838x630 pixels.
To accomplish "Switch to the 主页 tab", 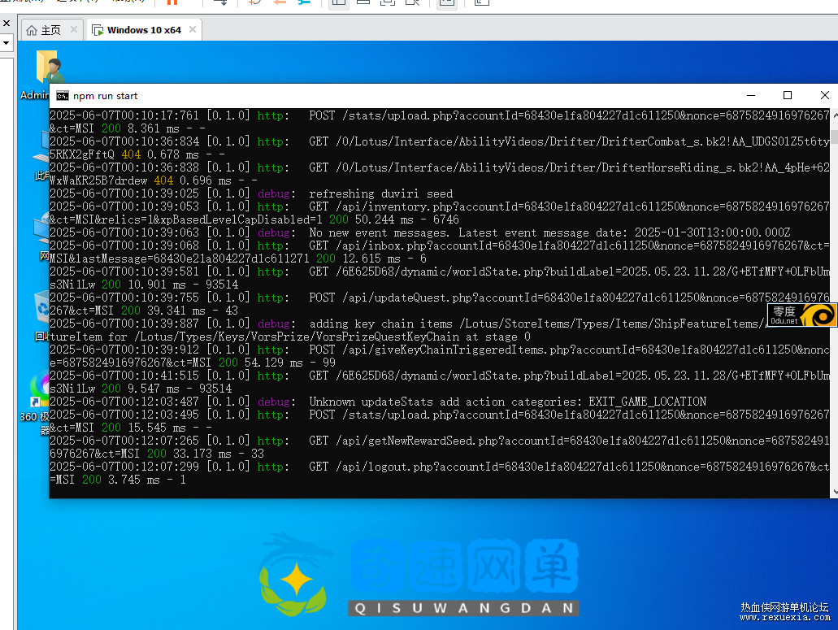I will 50,31.
